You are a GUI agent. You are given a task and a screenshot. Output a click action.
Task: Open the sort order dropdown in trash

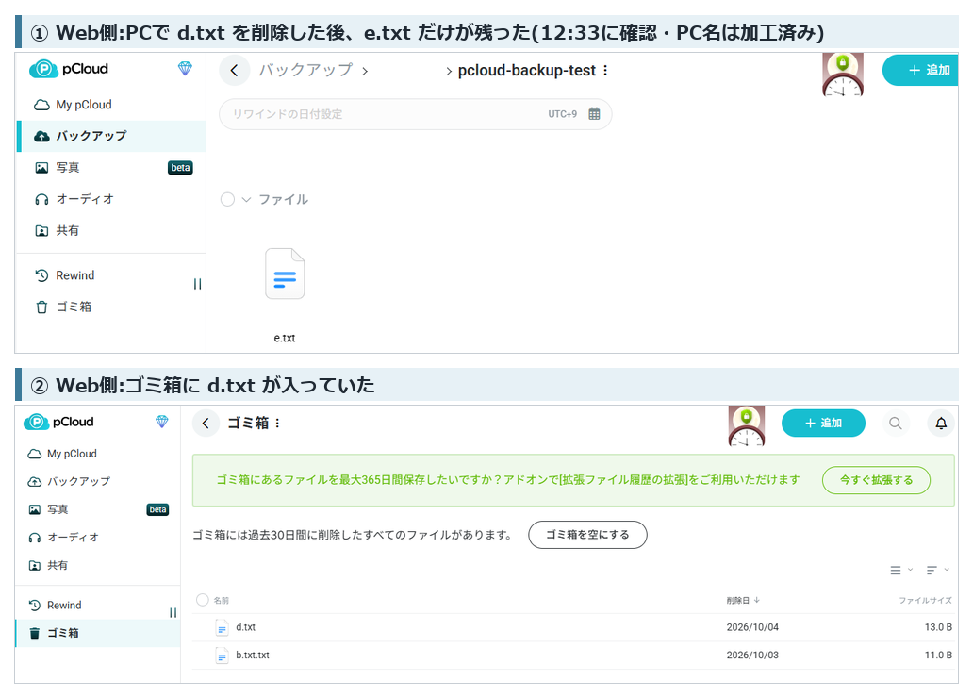937,570
